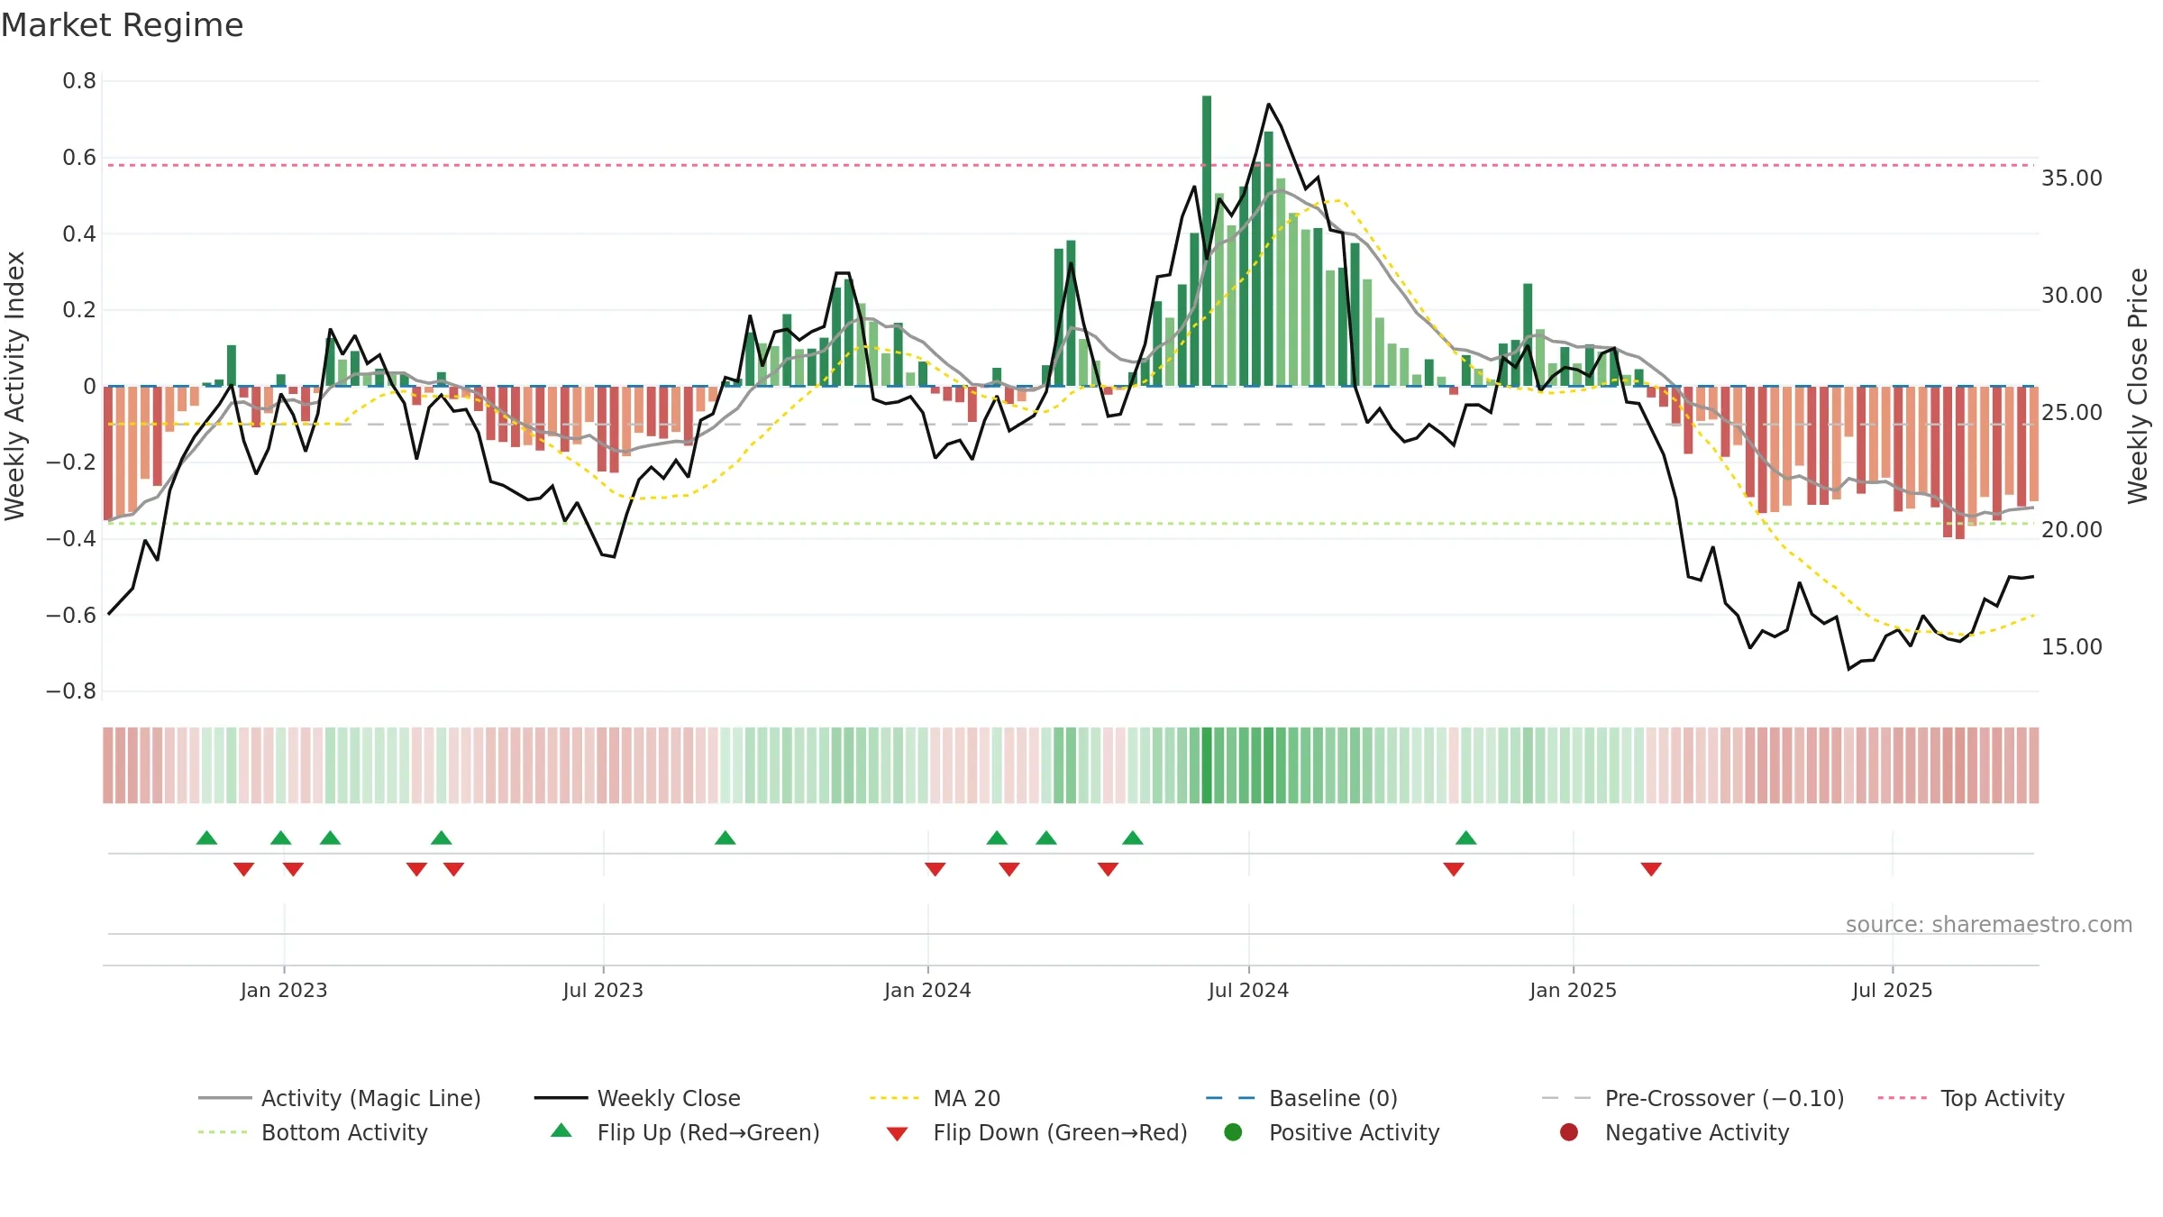
Task: Click the Market Regime chart title
Action: tap(122, 25)
